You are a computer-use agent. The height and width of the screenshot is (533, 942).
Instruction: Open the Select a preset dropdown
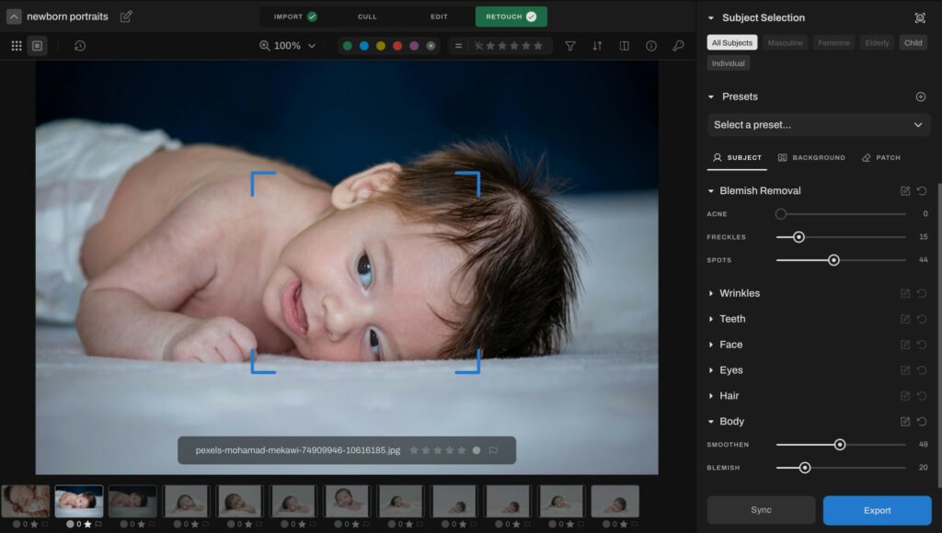818,124
